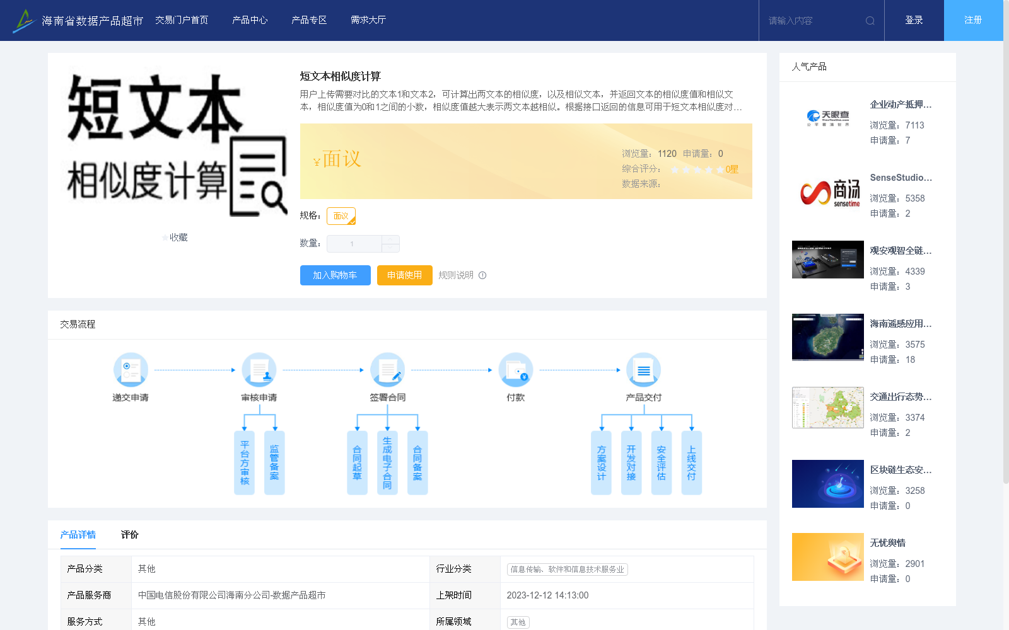Click the 上架时间 value 2023-12-12 14:13:00
This screenshot has width=1009, height=630.
pyautogui.click(x=547, y=595)
